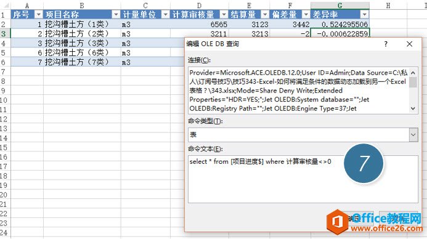This screenshot has width=427, height=239.
Task: Select column G header
Action: coord(340,6)
